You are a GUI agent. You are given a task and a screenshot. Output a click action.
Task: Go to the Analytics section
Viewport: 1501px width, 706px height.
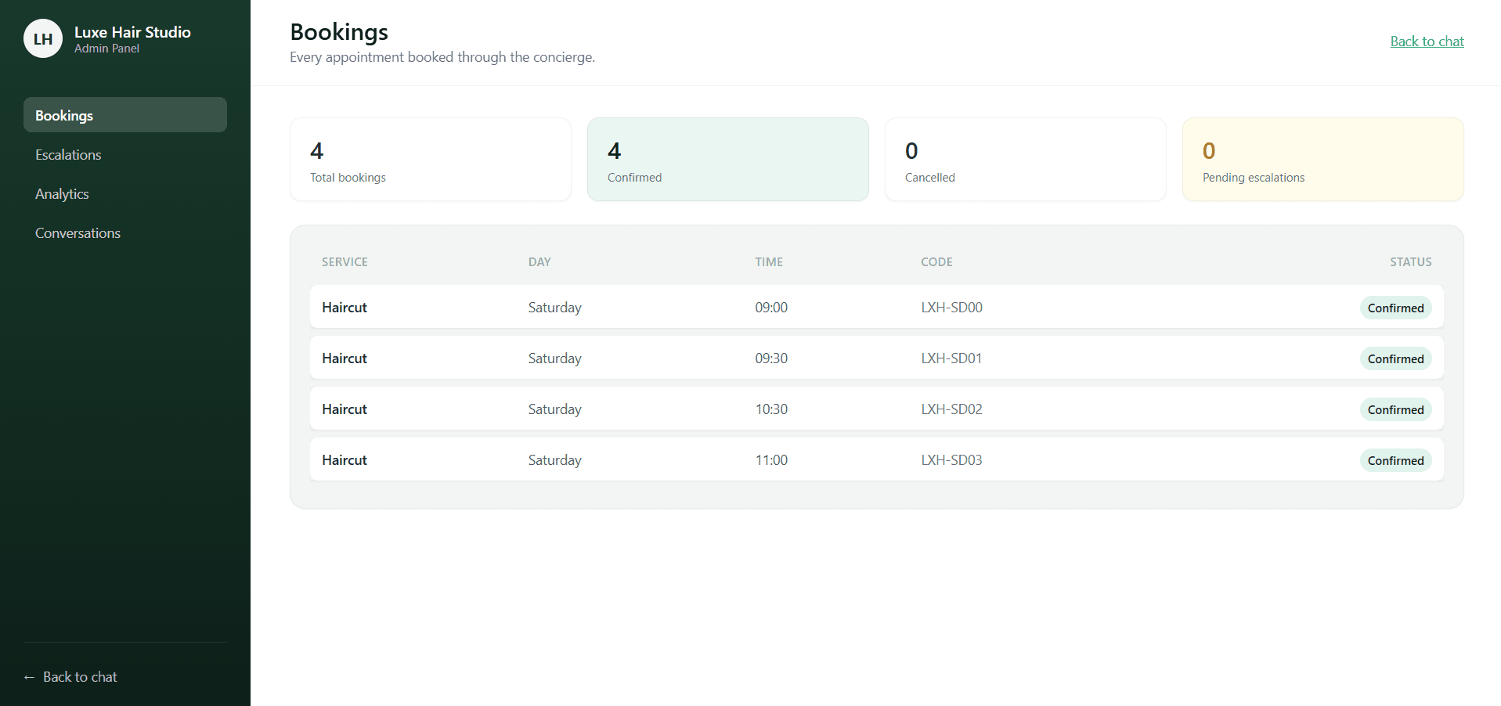125,193
